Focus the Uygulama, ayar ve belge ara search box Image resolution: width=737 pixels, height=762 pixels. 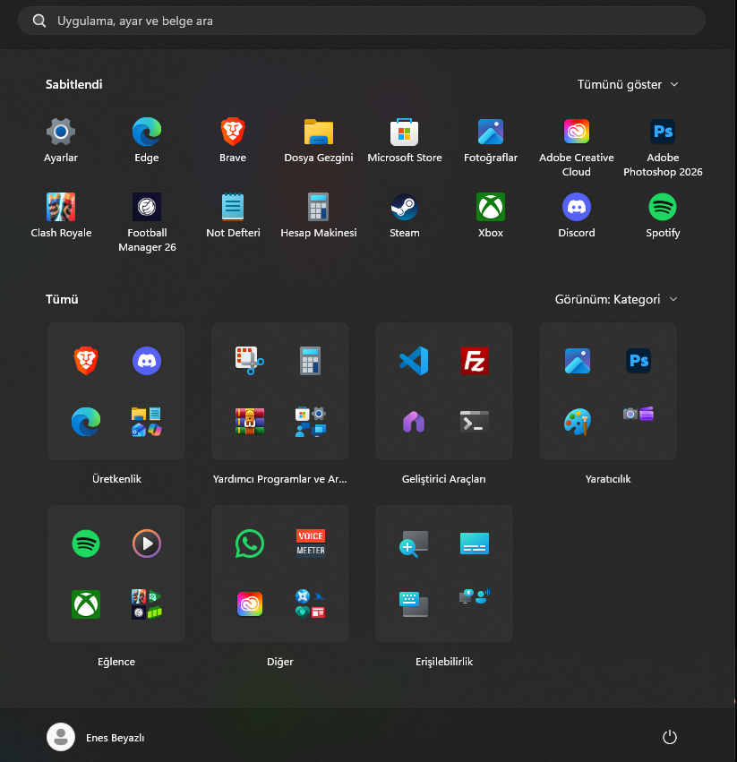click(x=362, y=21)
